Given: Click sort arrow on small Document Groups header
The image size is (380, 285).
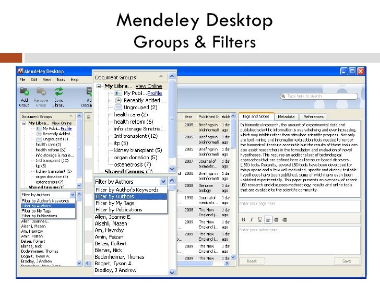Looking at the screenshot, I should pyautogui.click(x=71, y=115).
